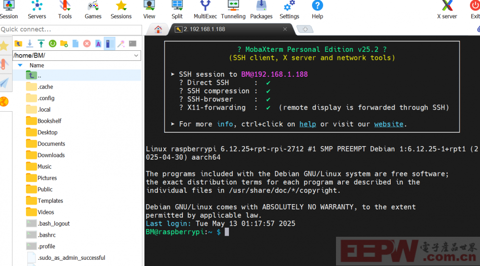Open terminal here with gray console icon
480x266 pixels.
[x=132, y=44]
